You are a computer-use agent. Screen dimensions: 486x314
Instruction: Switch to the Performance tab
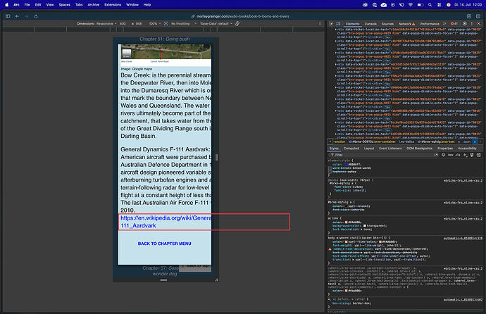coord(430,24)
